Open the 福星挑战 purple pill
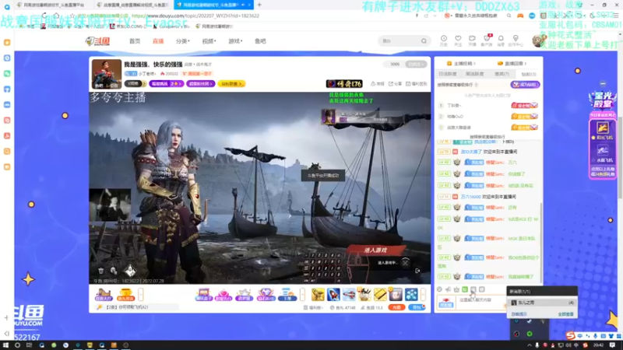The height and width of the screenshot is (350, 623). point(167,84)
